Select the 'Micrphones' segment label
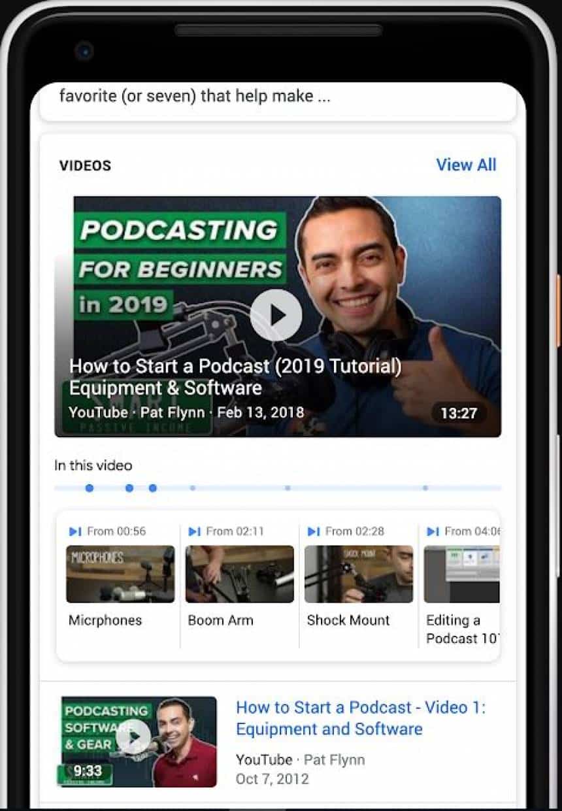The height and width of the screenshot is (811, 562). 105,620
